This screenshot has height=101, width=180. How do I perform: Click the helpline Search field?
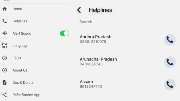pyautogui.click(x=127, y=22)
